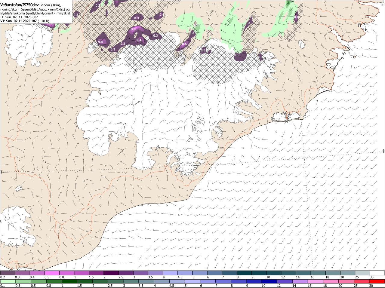Select upper legend swatch between 0.5 and 0.8

pyautogui.click(x=52, y=273)
